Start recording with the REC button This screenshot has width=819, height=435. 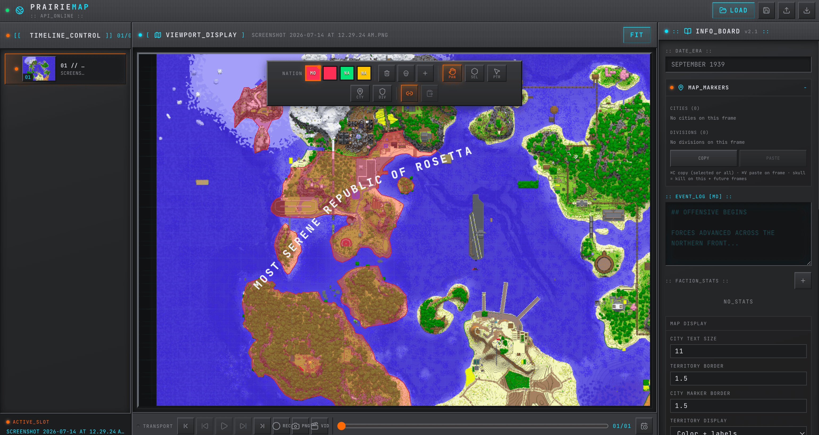pos(281,426)
